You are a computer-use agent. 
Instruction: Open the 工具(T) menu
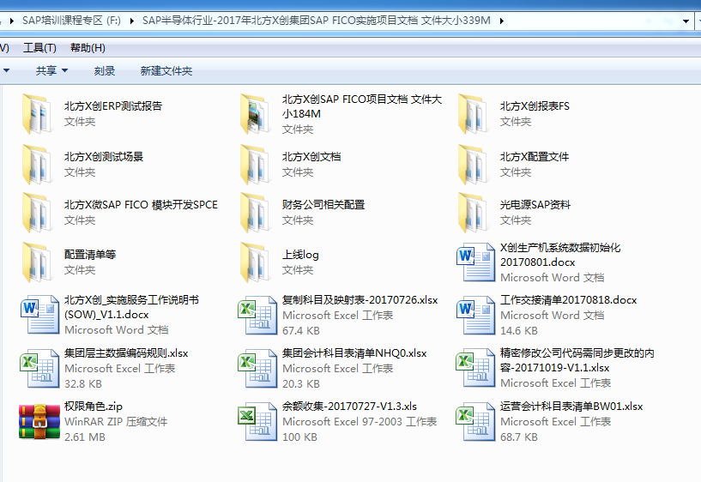point(39,48)
